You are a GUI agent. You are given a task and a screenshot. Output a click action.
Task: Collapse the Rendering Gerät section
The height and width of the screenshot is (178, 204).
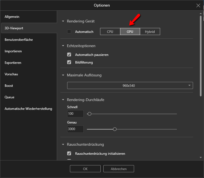coord(63,21)
